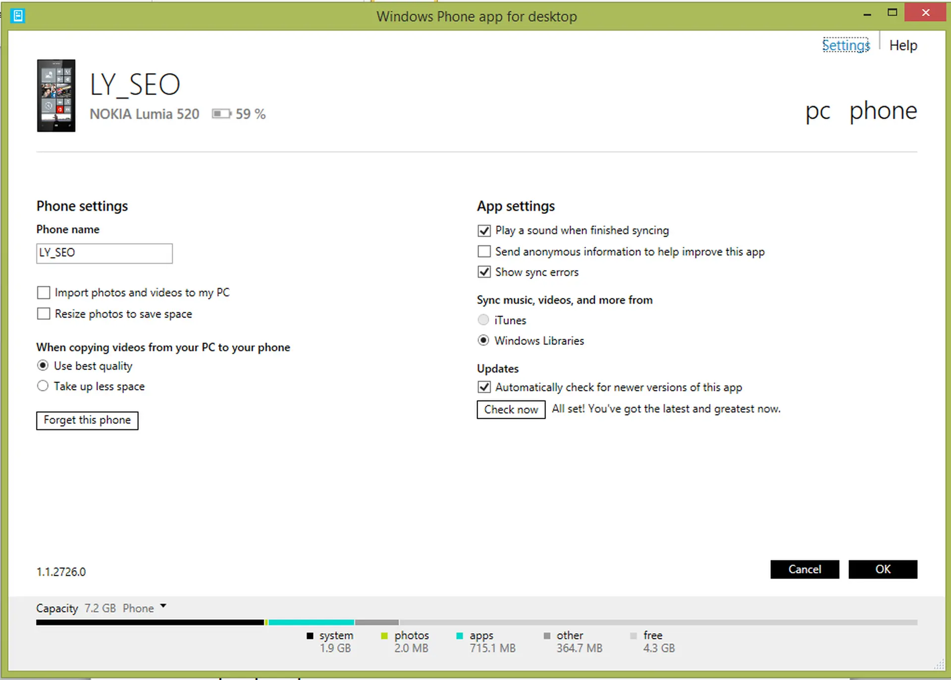Viewport: 951px width, 680px height.
Task: Click the Windows Phone app title bar icon
Action: pyautogui.click(x=18, y=16)
